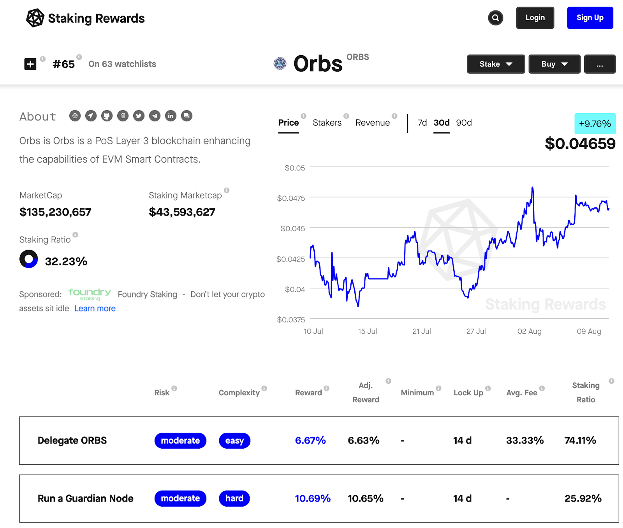Select the 7d chart timeframe
This screenshot has width=623, height=528.
point(422,123)
